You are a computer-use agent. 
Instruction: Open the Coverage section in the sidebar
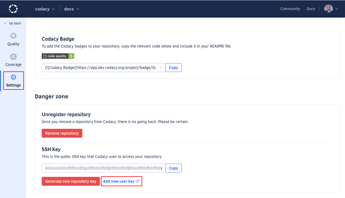tap(13, 60)
